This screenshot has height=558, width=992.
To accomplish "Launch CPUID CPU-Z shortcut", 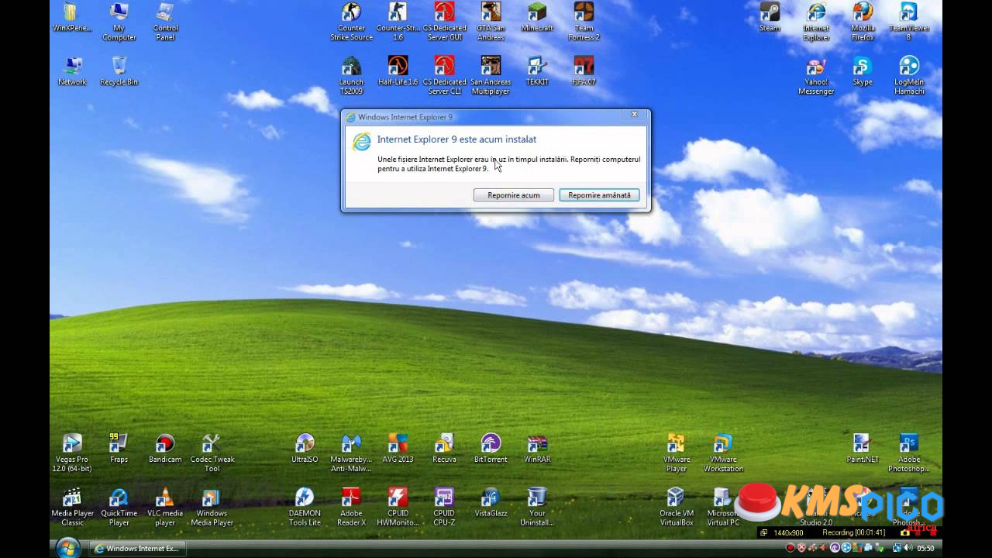I will click(444, 507).
